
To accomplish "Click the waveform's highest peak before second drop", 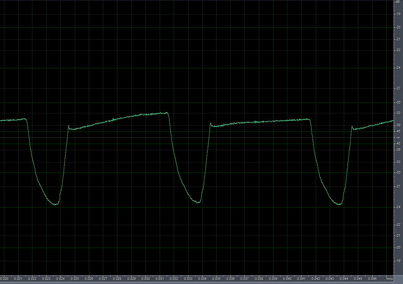I will click(x=167, y=113).
